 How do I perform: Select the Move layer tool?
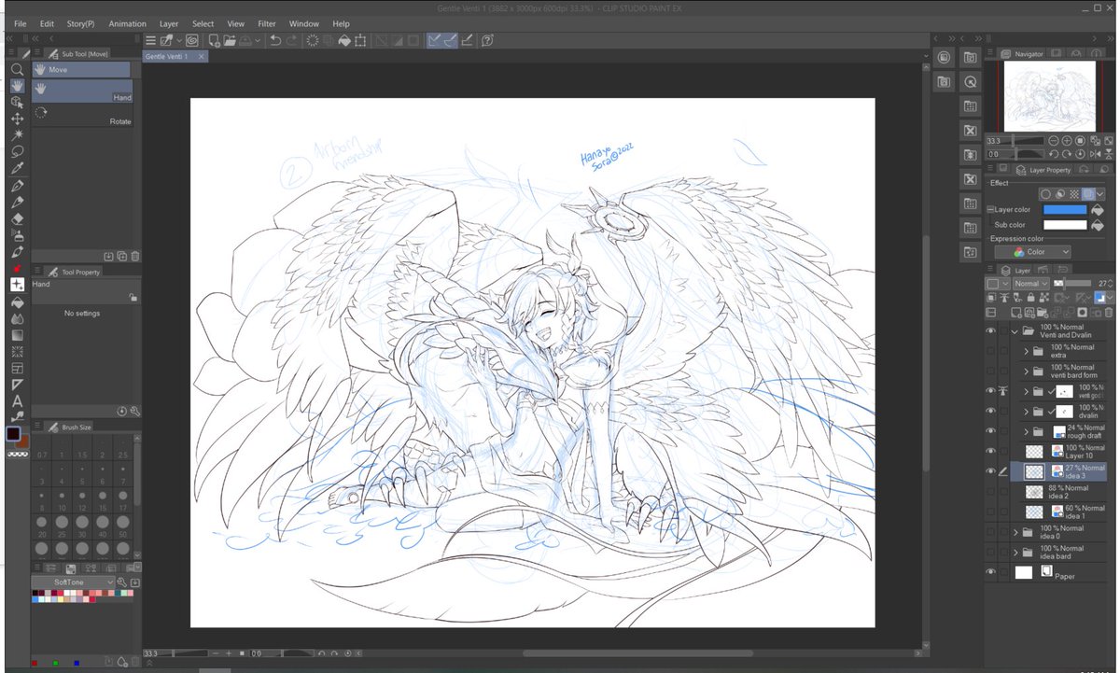17,119
